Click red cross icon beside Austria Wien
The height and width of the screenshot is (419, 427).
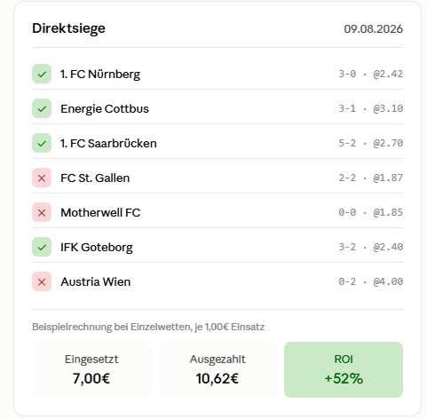click(x=42, y=281)
